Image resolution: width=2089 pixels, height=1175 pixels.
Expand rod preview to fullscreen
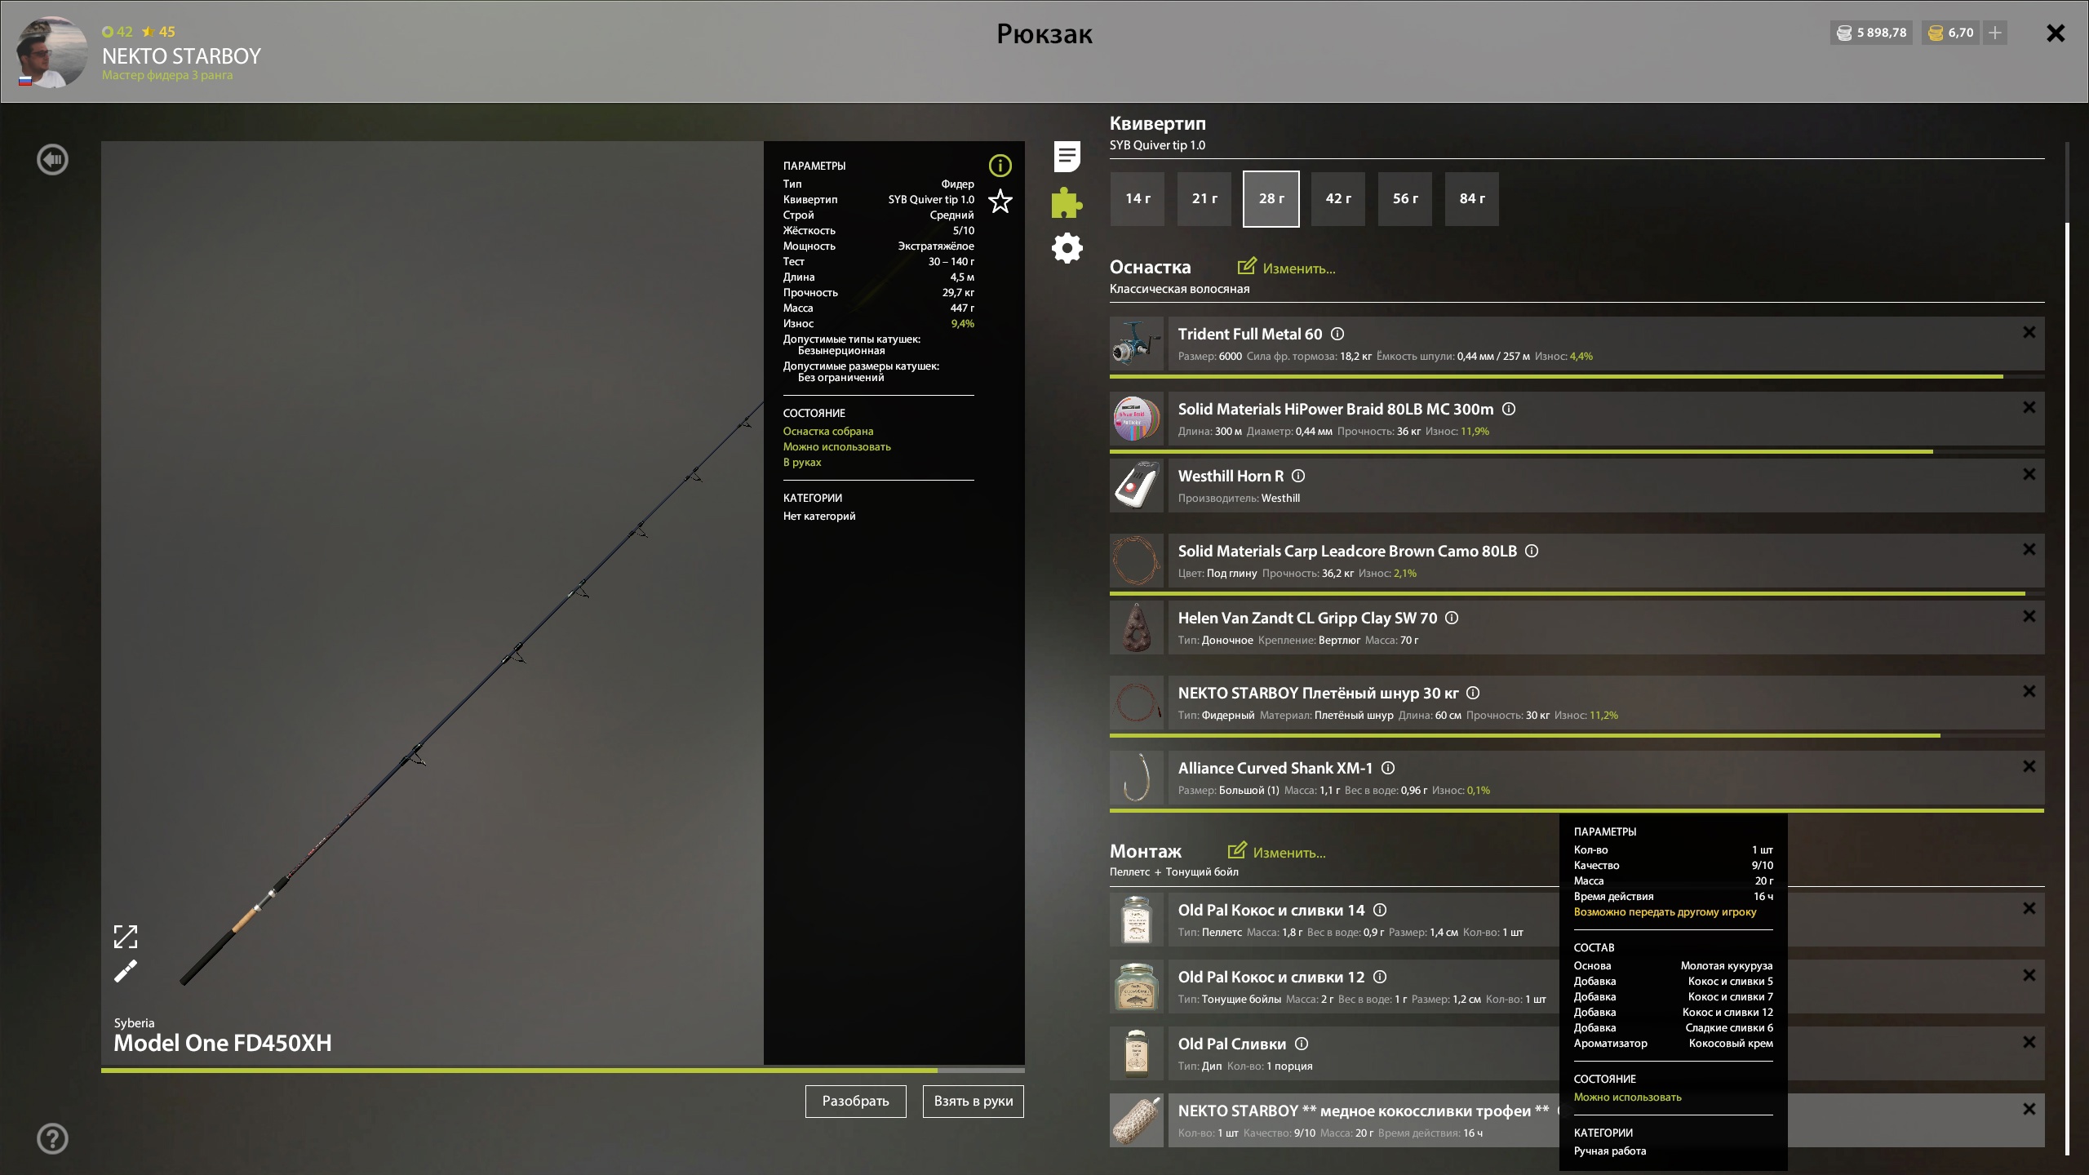click(x=126, y=937)
